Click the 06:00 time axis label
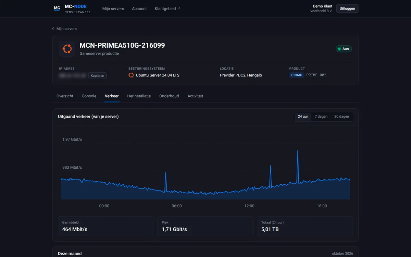Viewport: 411px width, 257px height. pos(177,206)
